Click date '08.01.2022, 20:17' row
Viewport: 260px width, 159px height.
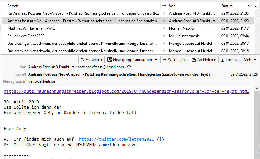click(x=235, y=44)
